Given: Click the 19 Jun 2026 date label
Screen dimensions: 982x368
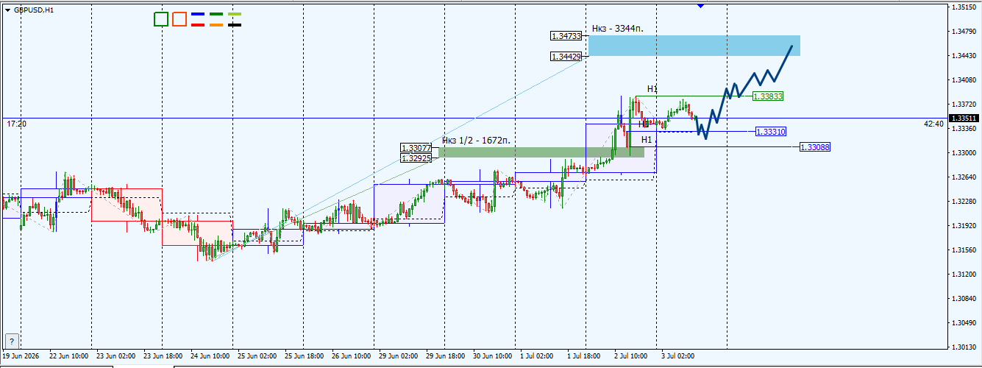Looking at the screenshot, I should coord(20,355).
